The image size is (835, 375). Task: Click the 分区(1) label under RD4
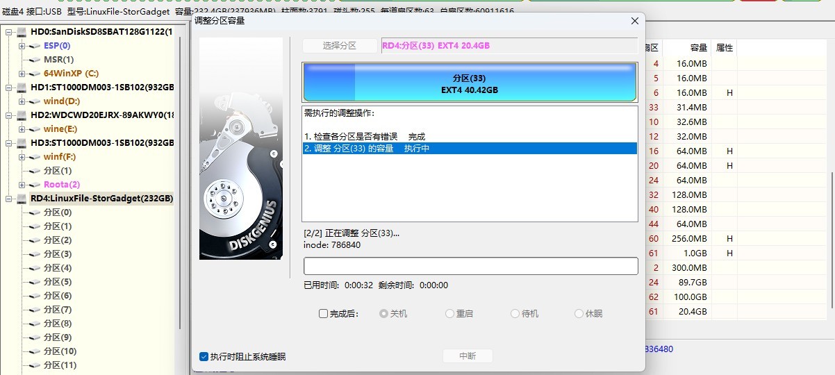[x=57, y=226]
